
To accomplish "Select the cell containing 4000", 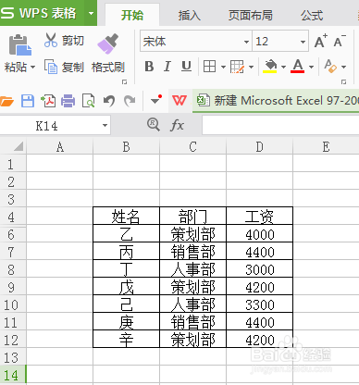I will 260,234.
